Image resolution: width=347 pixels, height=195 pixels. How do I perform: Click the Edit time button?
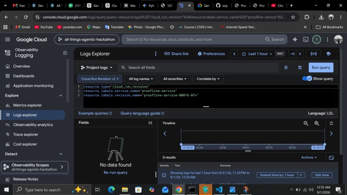[x=322, y=175]
